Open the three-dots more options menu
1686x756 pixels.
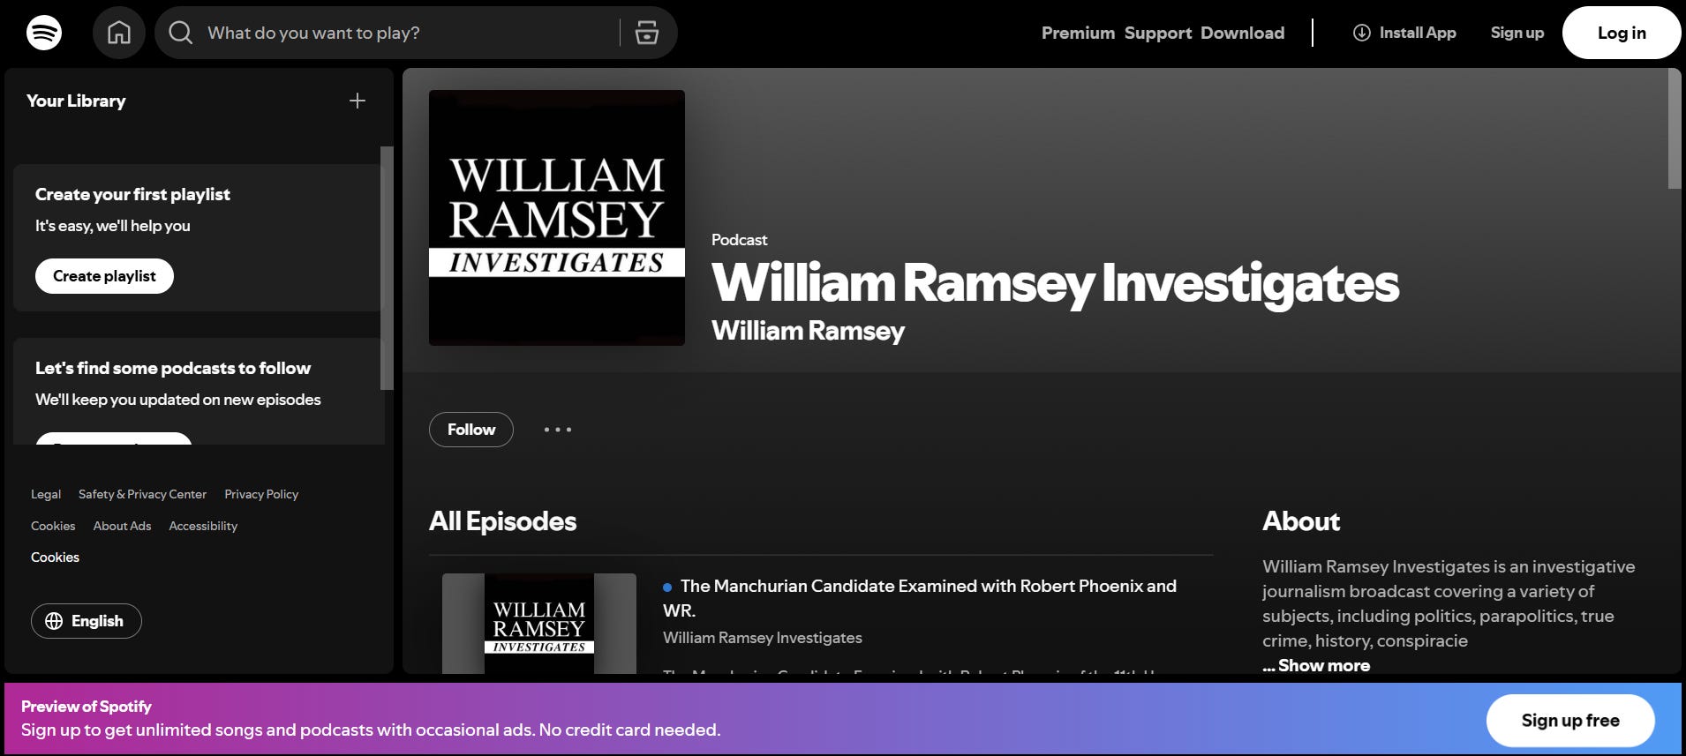558,430
